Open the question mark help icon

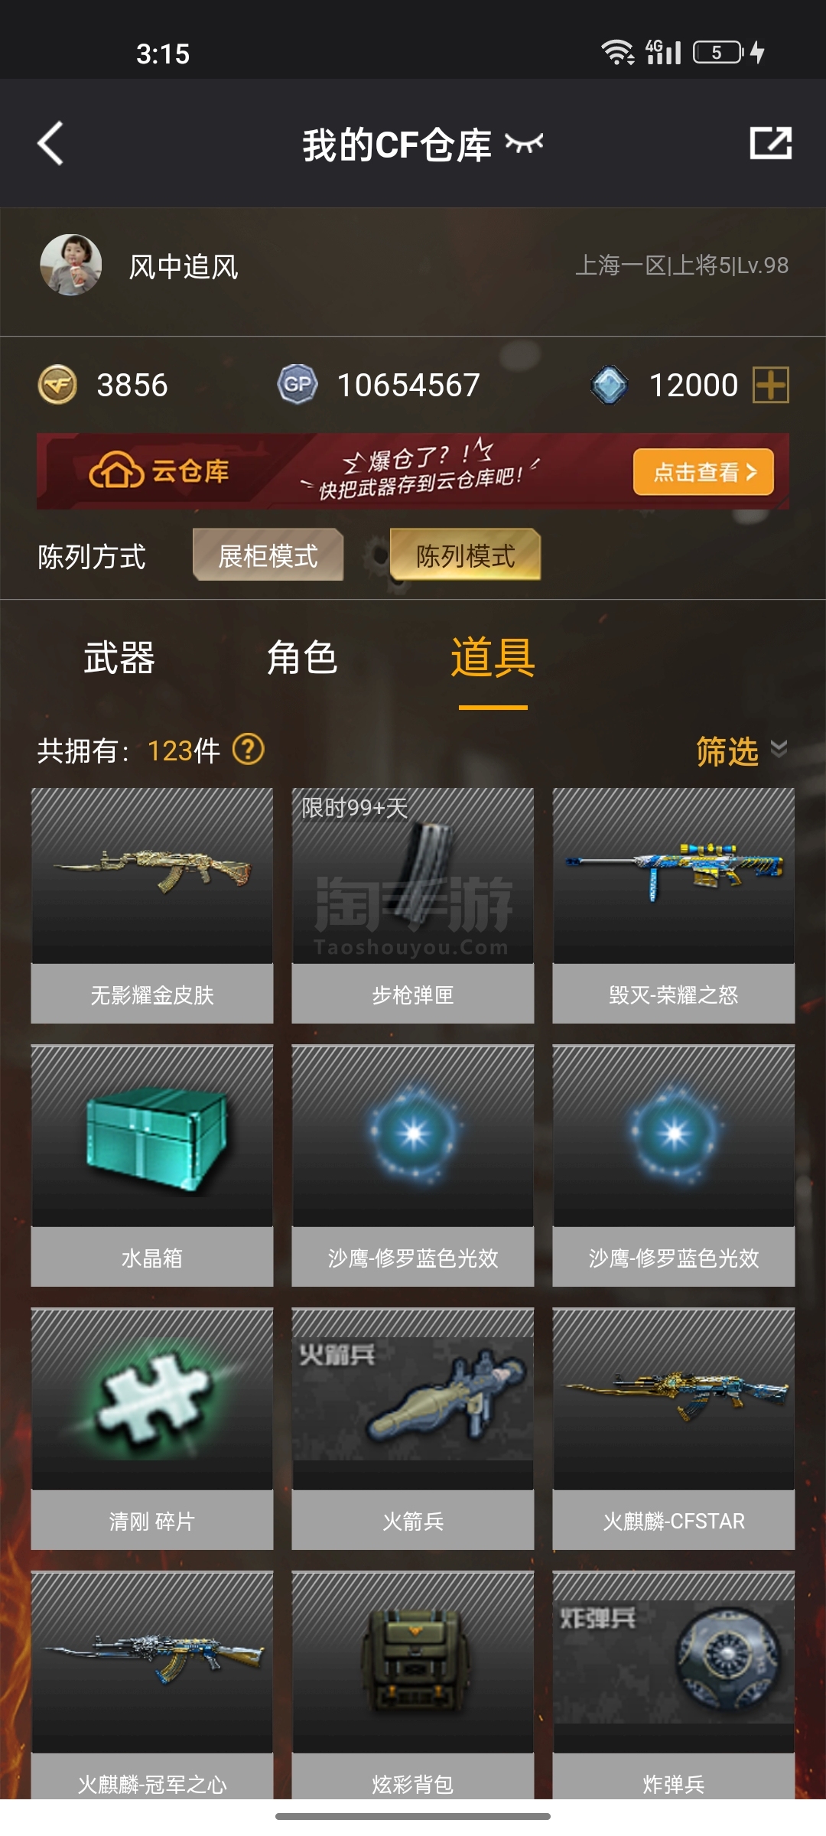point(249,750)
